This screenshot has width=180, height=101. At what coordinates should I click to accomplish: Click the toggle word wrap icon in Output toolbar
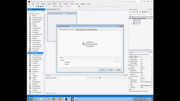pos(100,78)
